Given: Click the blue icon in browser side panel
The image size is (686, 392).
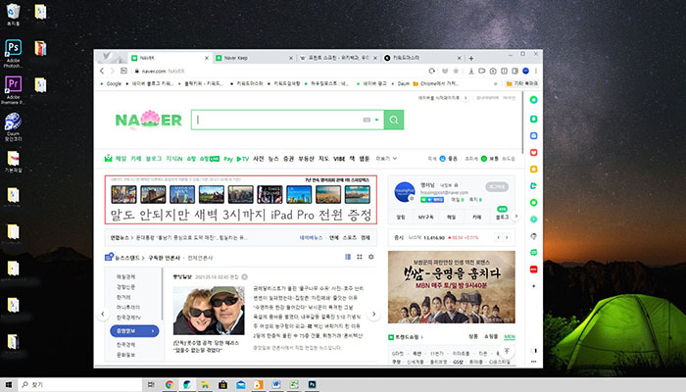Looking at the screenshot, I should [533, 135].
